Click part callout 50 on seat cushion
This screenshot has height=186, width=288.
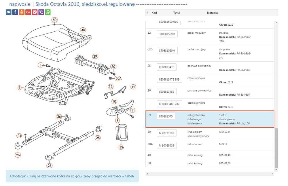point(55,20)
